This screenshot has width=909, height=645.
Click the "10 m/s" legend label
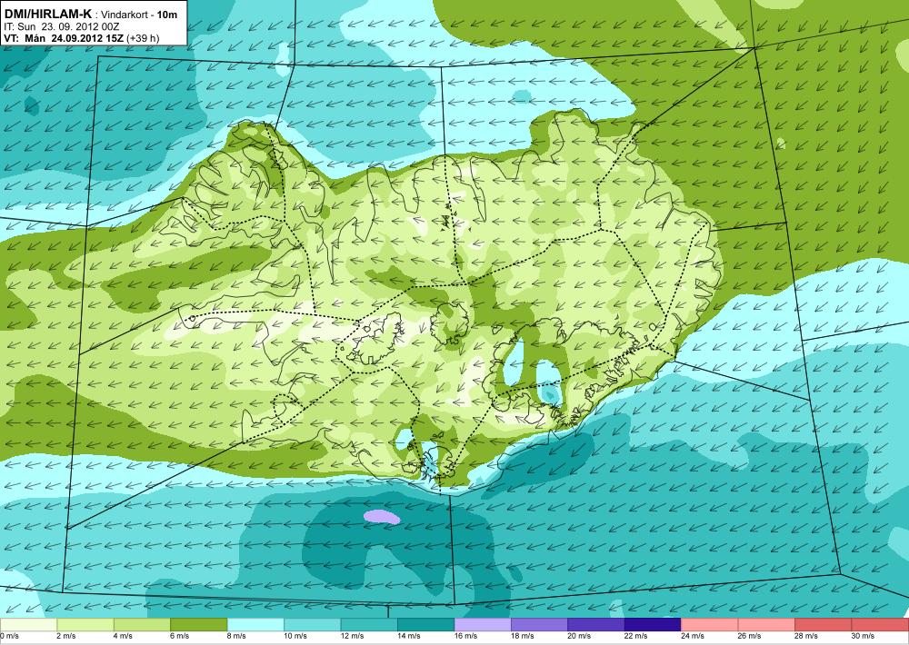point(295,636)
